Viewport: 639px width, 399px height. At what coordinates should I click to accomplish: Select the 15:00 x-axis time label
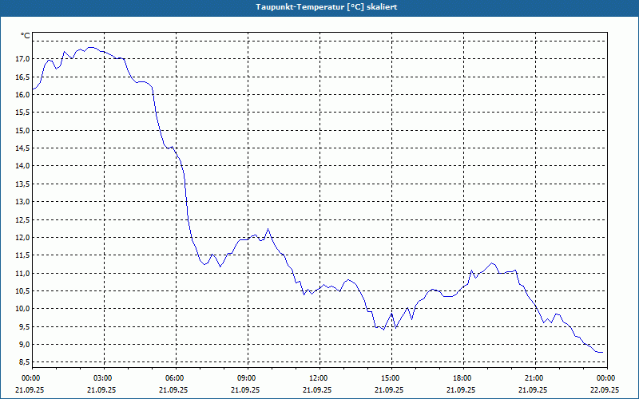(x=390, y=378)
